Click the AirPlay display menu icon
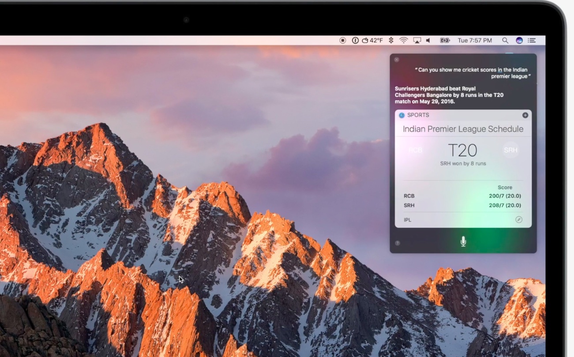Image resolution: width=574 pixels, height=357 pixels. (x=417, y=40)
